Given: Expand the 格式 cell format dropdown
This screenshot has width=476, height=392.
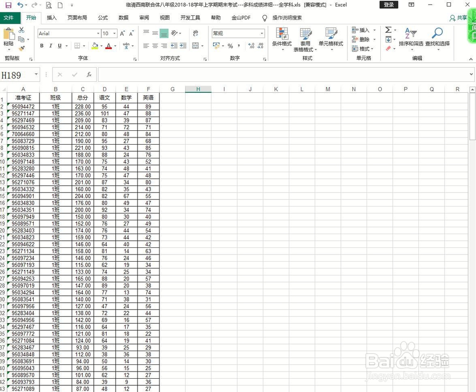Looking at the screenshot, I should click(372, 49).
